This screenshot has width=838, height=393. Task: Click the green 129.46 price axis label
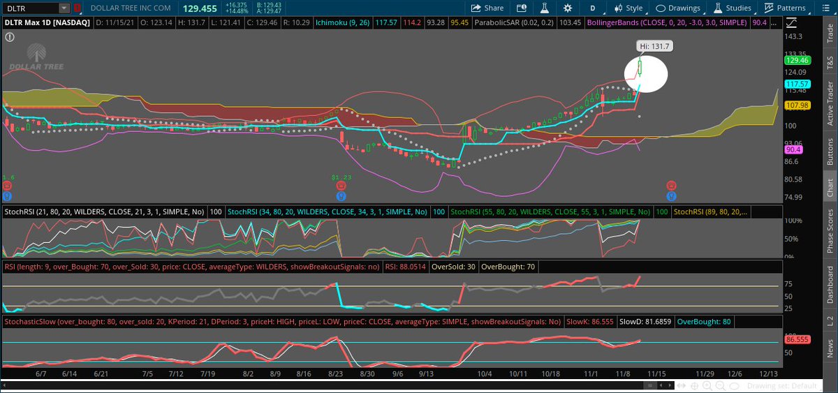point(797,61)
